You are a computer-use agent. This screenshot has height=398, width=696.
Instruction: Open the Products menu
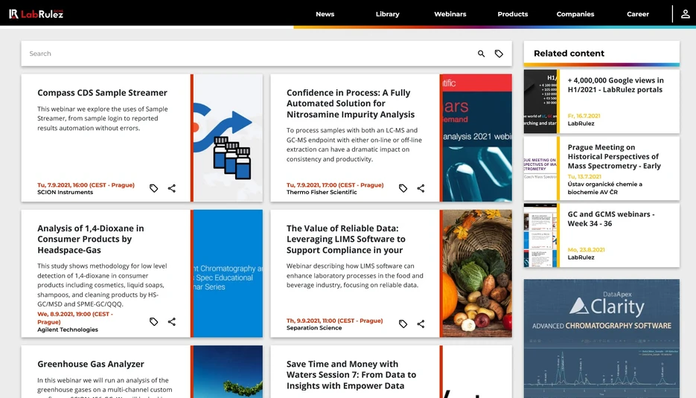[513, 14]
